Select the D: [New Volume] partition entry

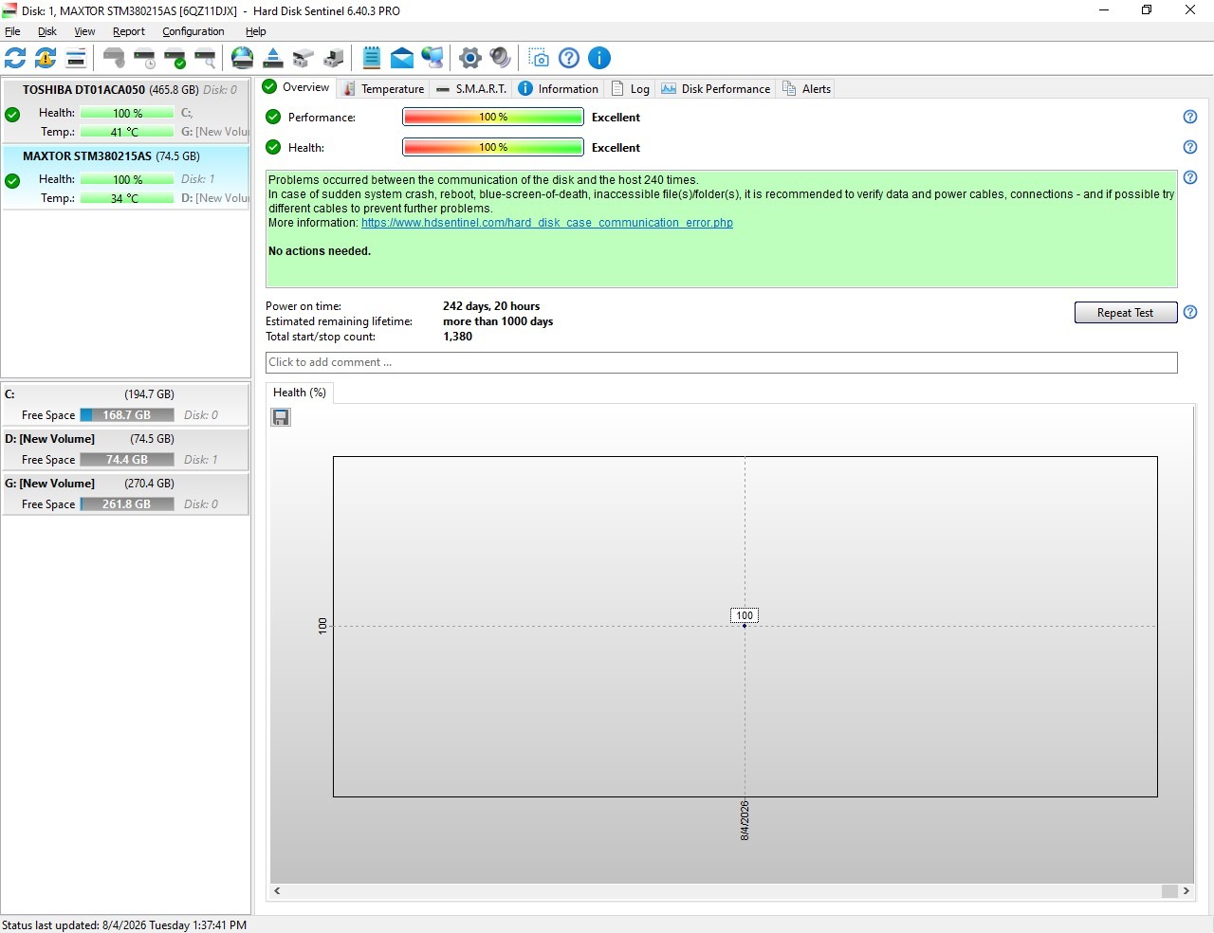click(125, 449)
